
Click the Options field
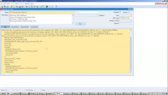click(125, 23)
